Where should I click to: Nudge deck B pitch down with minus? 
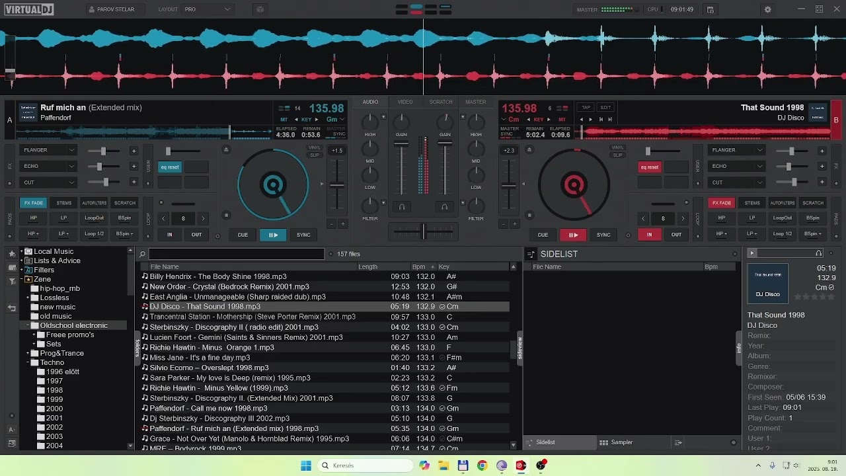504,224
